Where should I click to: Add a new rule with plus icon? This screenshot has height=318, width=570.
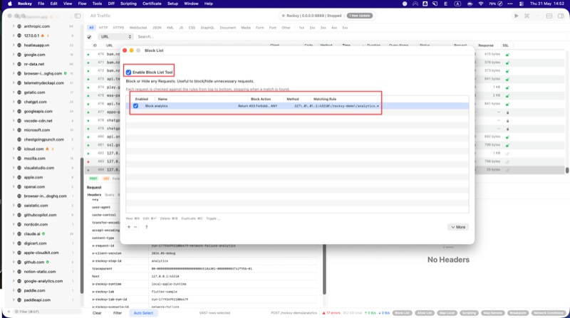129,227
